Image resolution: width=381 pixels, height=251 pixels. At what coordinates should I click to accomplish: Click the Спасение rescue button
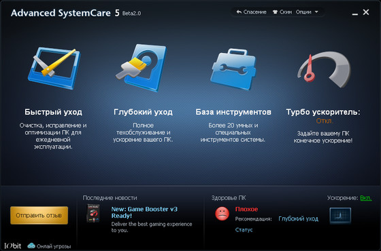[251, 12]
